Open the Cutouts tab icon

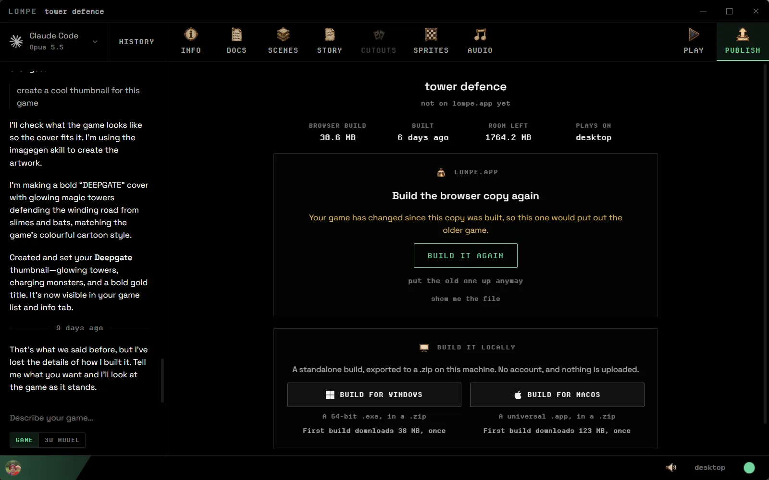tap(379, 35)
